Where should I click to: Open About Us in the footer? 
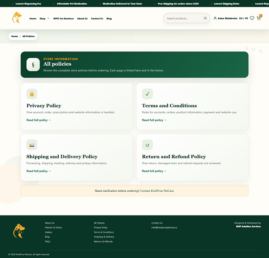pos(50,223)
